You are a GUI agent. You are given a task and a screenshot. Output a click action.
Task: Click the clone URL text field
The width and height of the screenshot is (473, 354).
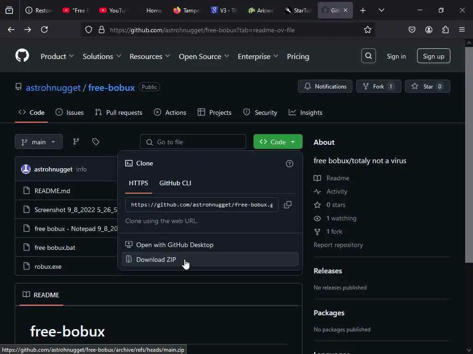point(202,205)
